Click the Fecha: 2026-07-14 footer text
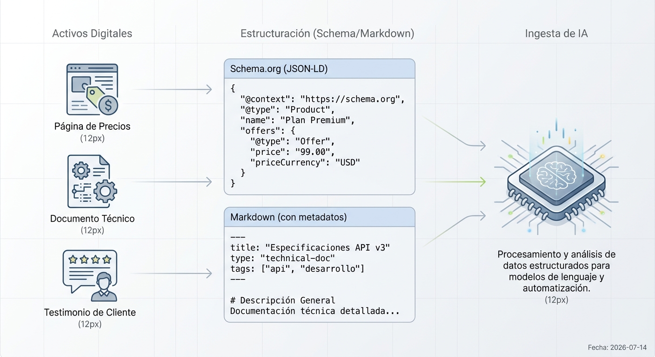The width and height of the screenshot is (655, 357). 618,347
